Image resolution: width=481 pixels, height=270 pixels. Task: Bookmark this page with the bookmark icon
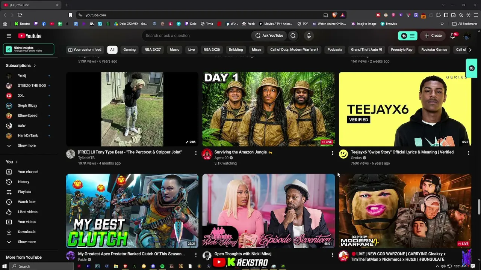pos(70,15)
